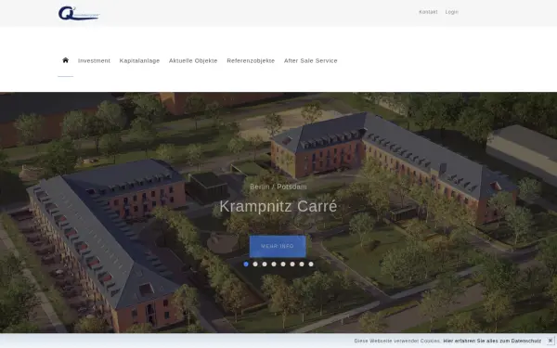Open the Investment menu item

pyautogui.click(x=94, y=60)
